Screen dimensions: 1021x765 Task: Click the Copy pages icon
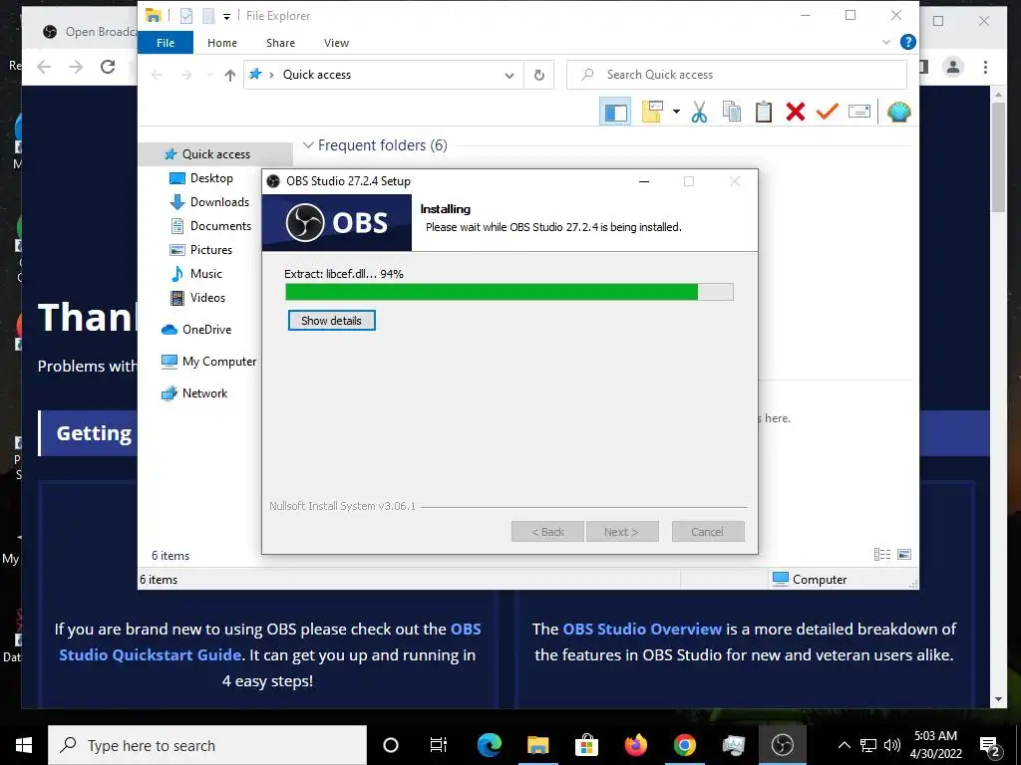tap(731, 112)
